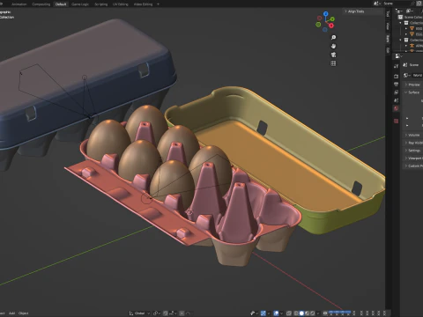Click the viewport pan hand icon
This screenshot has height=317, width=423.
click(x=333, y=46)
